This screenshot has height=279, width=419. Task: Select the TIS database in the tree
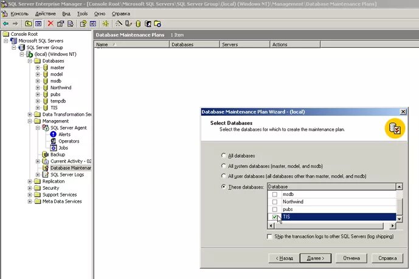pyautogui.click(x=54, y=107)
